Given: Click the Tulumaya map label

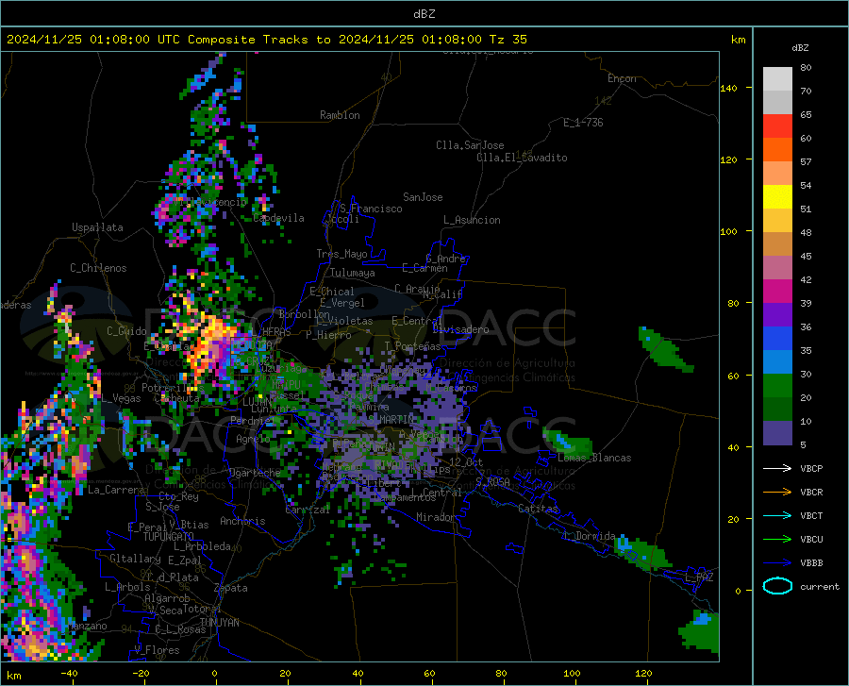Looking at the screenshot, I should 352,273.
